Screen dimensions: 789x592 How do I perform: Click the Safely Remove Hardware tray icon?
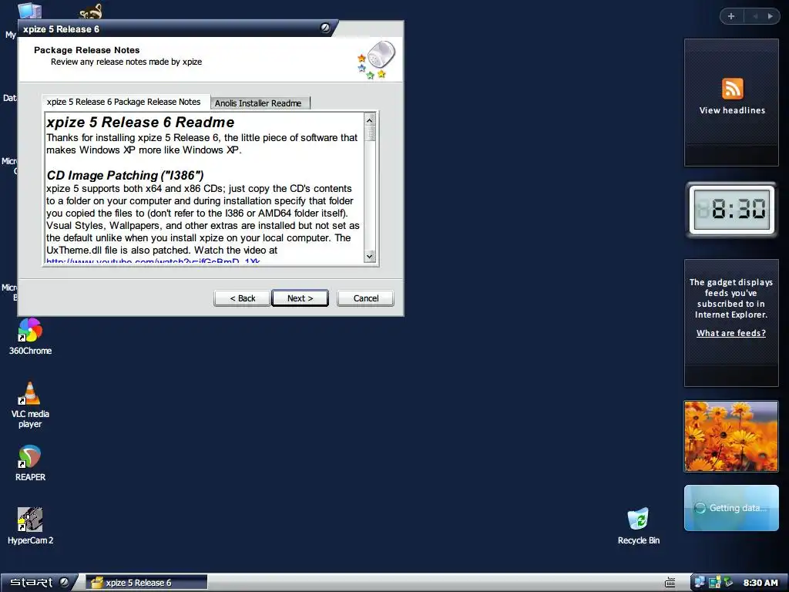(728, 583)
